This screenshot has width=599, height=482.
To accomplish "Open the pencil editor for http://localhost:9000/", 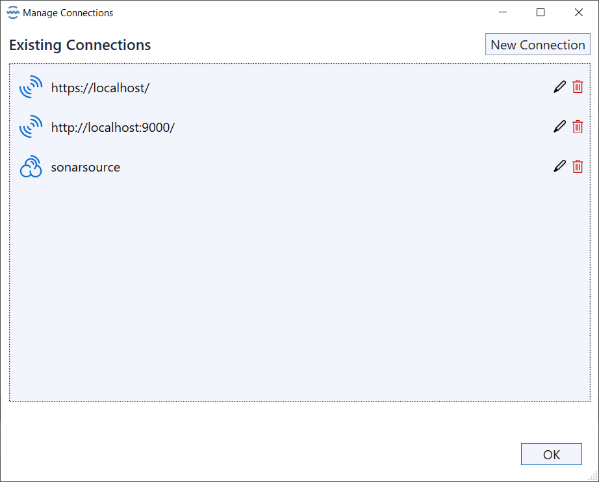I will click(559, 127).
